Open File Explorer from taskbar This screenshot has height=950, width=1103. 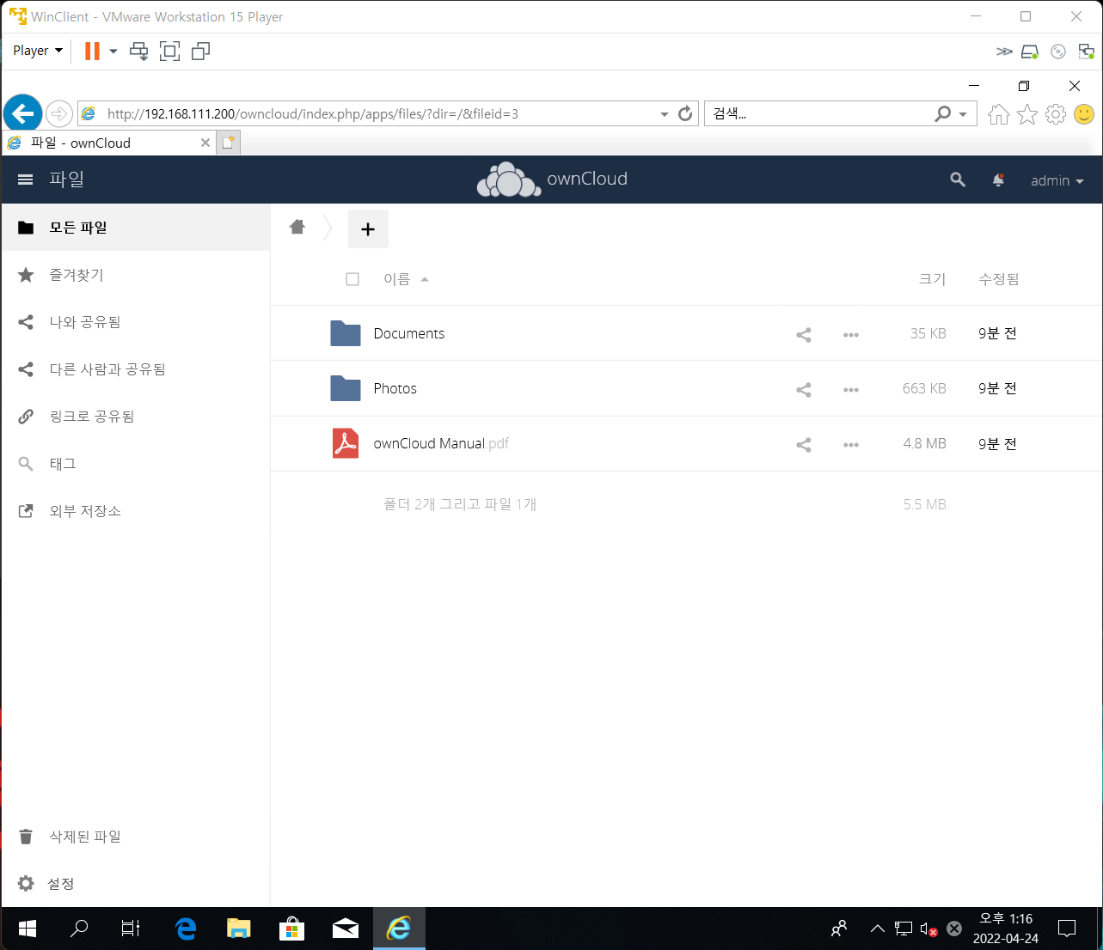click(238, 929)
